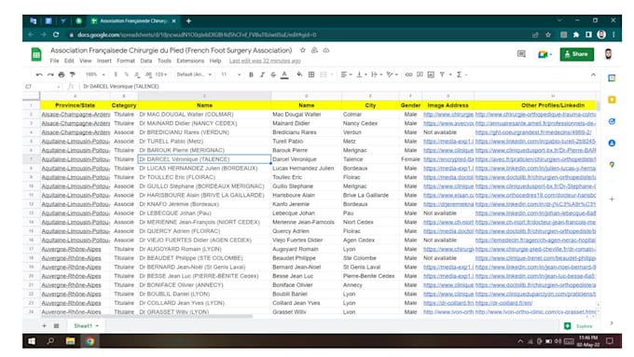
Task: Open the font size dropdown
Action: [x=230, y=75]
